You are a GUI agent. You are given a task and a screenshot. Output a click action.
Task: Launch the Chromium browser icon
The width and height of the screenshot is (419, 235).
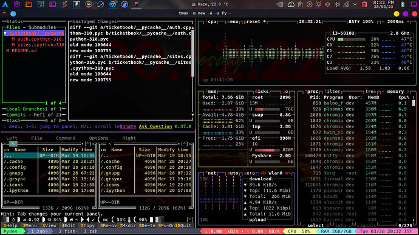coord(112,4)
